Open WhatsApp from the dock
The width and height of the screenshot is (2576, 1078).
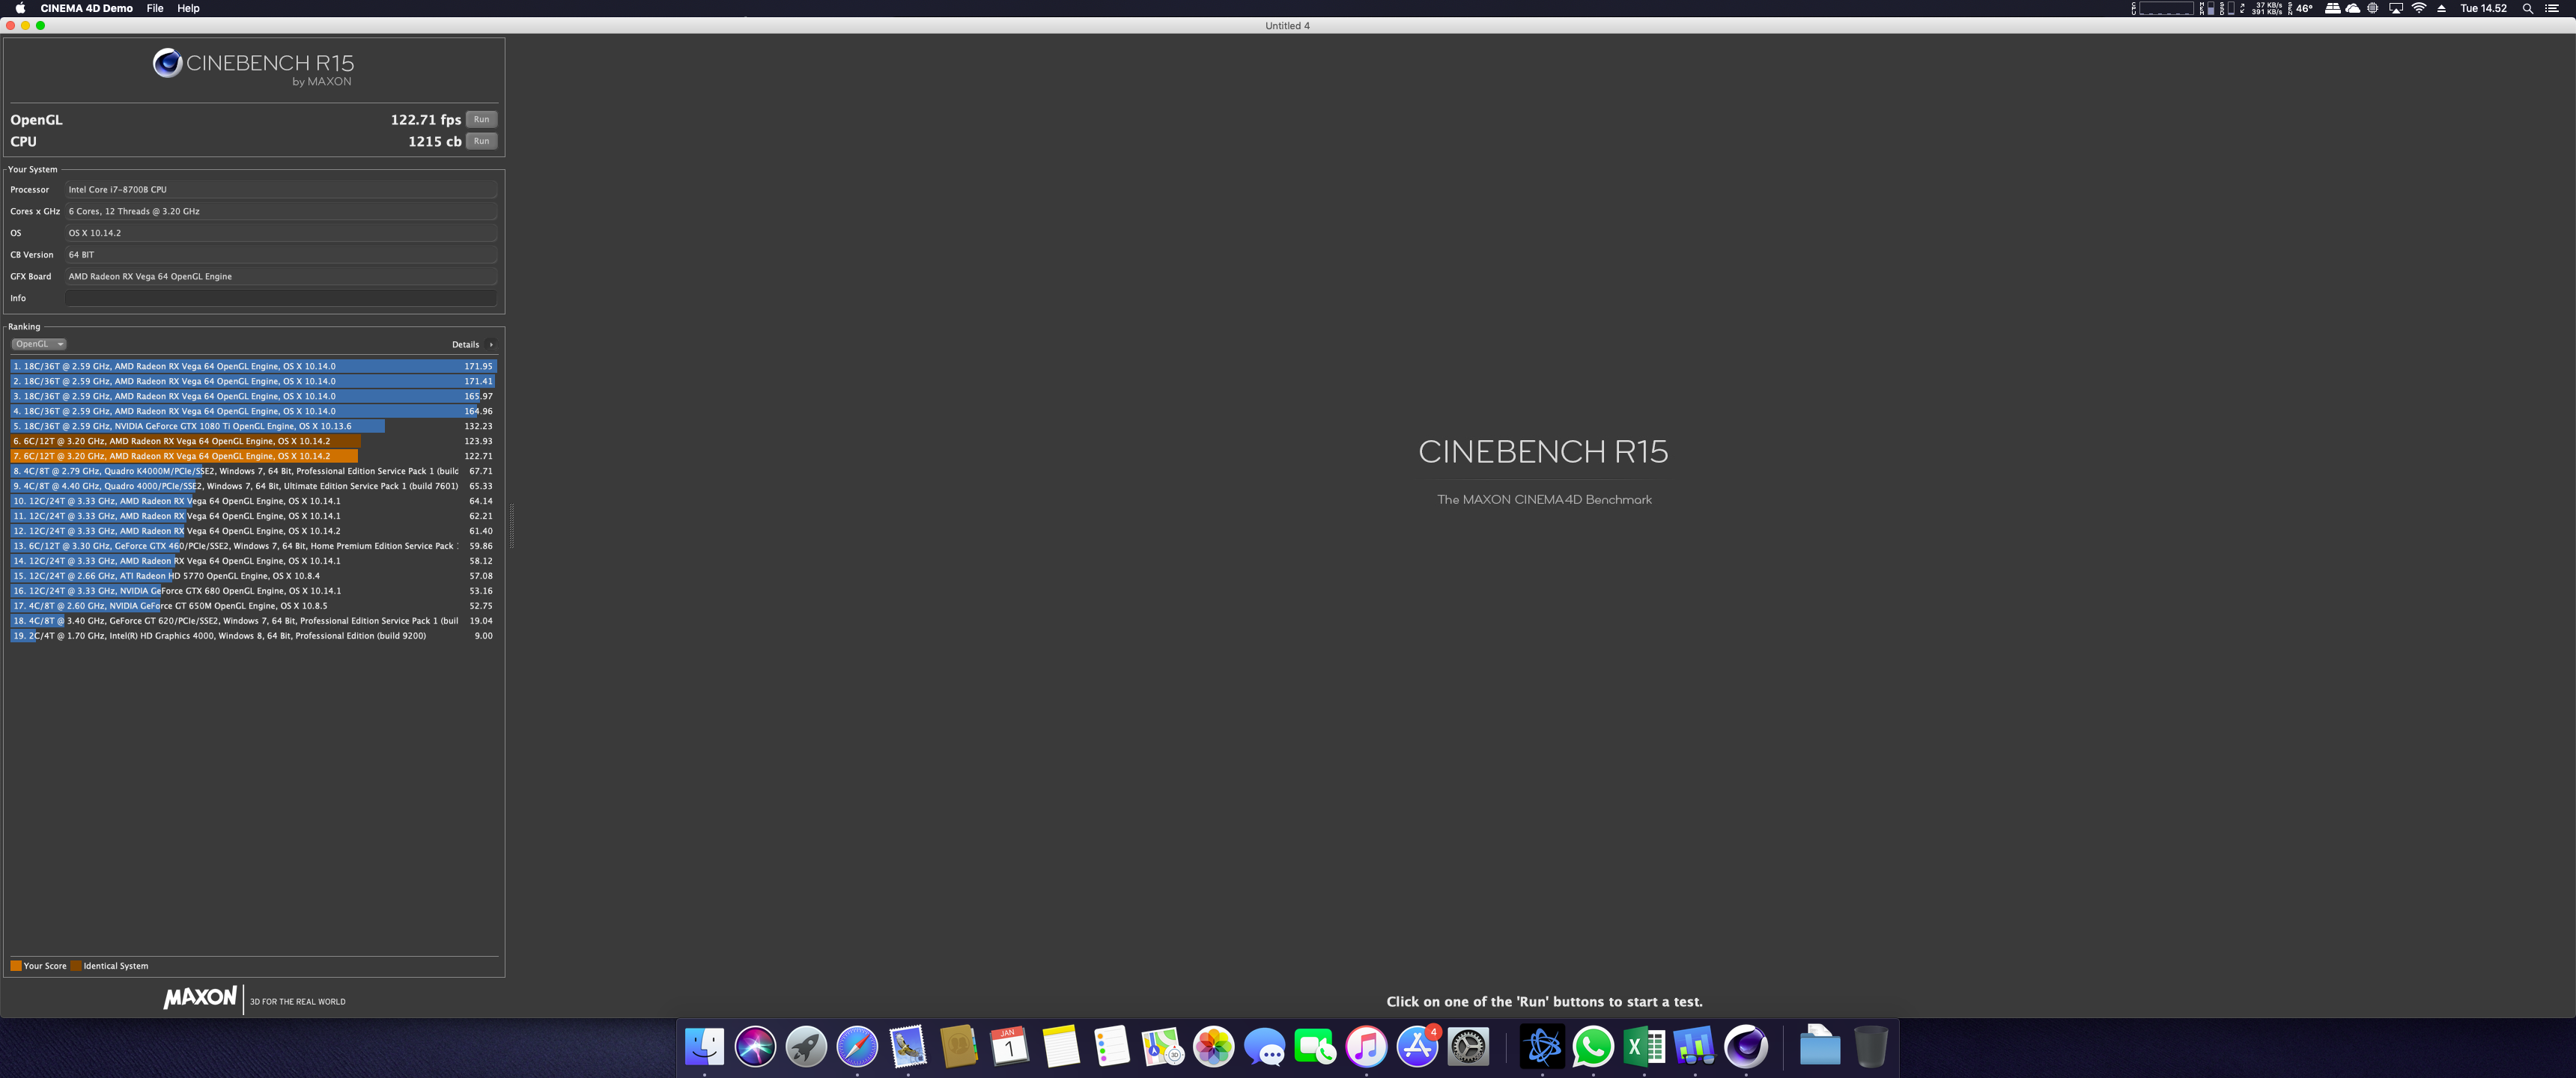(x=1593, y=1047)
